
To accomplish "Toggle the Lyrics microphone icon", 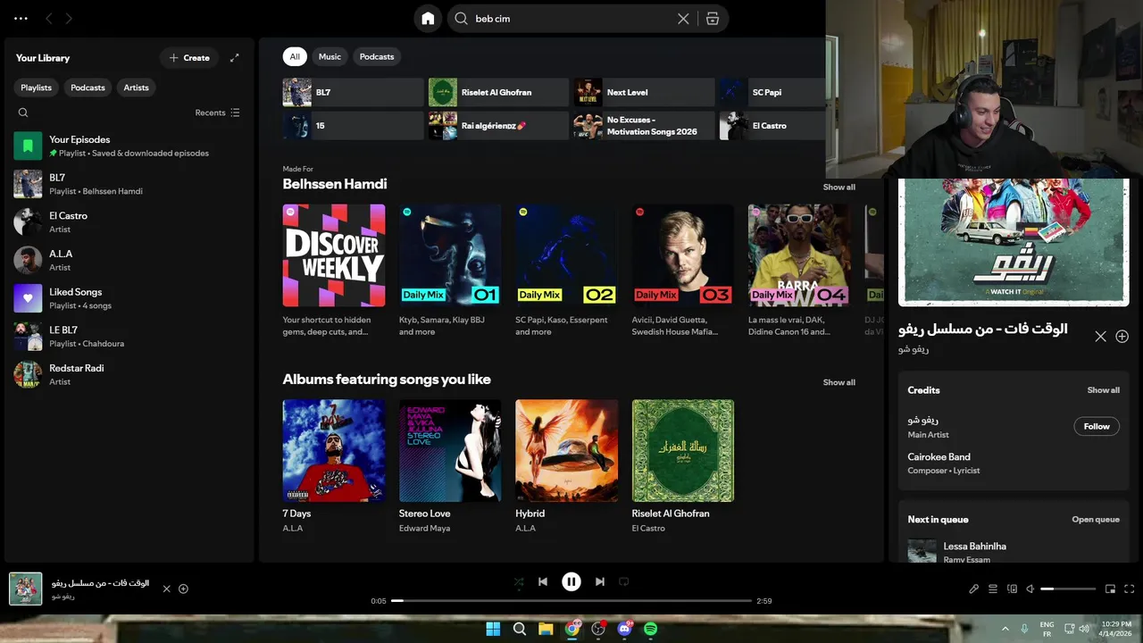I will click(974, 589).
